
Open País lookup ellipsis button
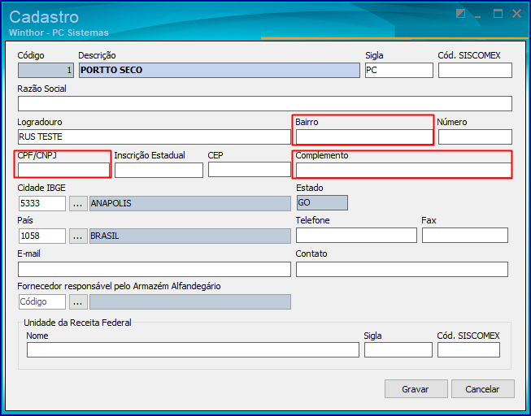[78, 236]
